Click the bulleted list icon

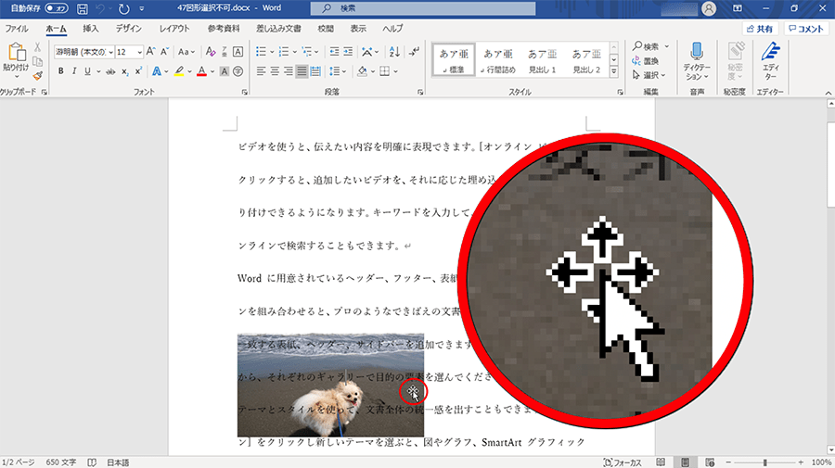262,52
